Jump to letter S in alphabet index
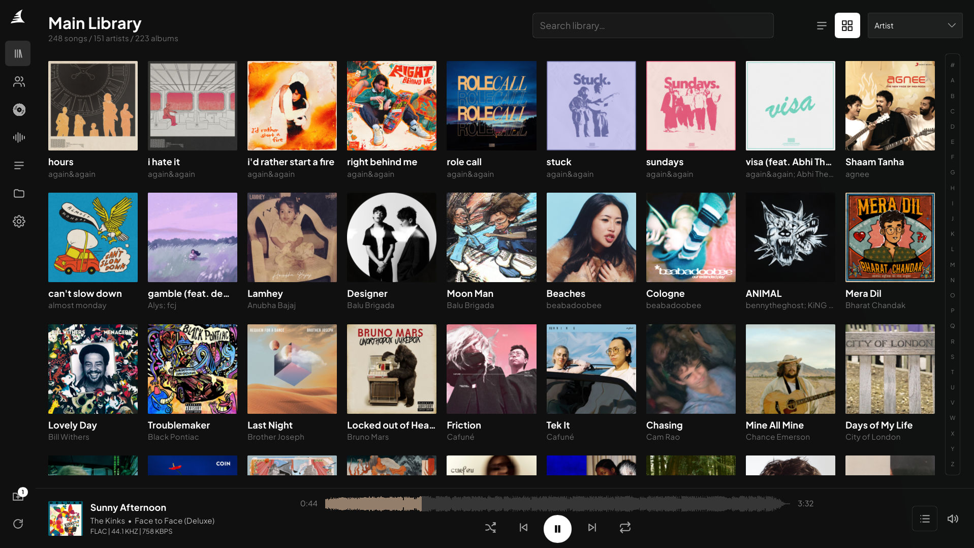The width and height of the screenshot is (974, 548). [952, 357]
